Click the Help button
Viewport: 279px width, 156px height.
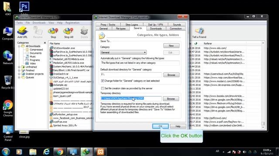pos(178,126)
